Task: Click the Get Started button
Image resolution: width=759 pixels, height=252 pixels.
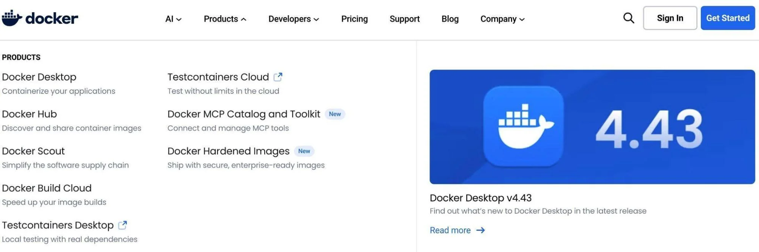Action: pos(727,18)
